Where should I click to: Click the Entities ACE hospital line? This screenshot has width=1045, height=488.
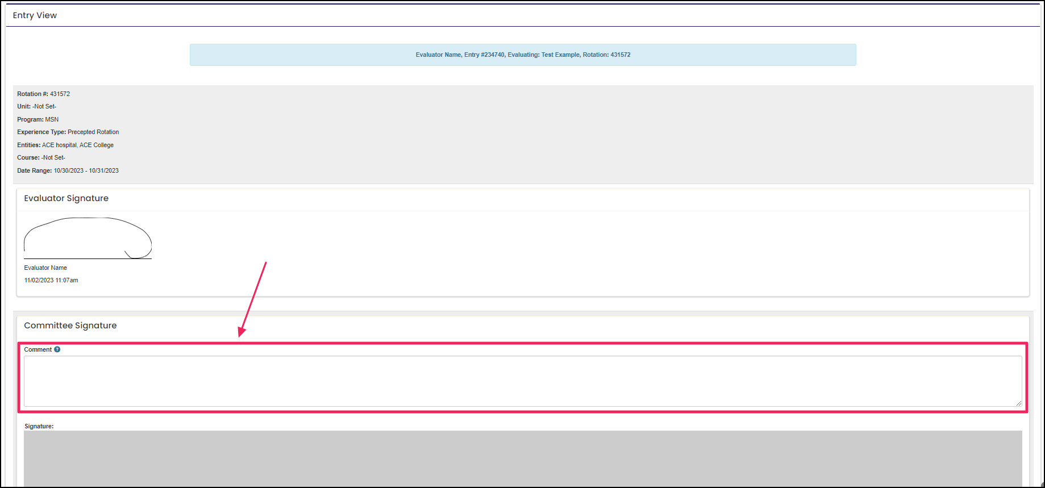[x=65, y=145]
